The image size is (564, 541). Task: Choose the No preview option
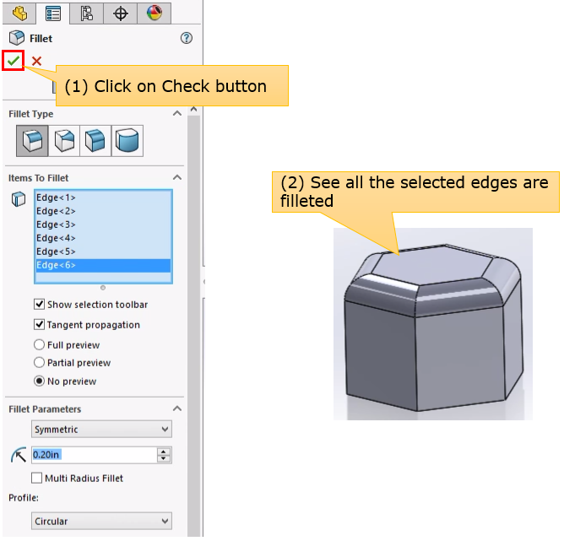(39, 381)
